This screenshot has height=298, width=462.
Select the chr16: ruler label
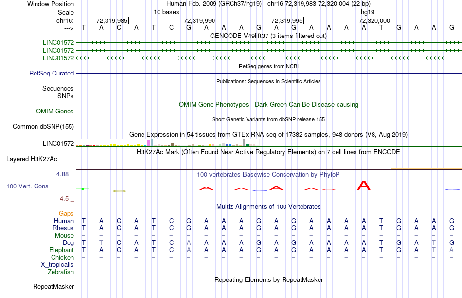pyautogui.click(x=65, y=20)
